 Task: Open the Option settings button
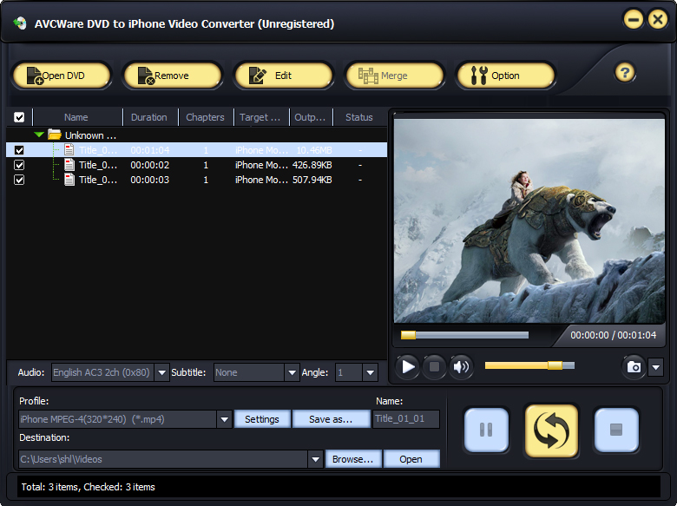[506, 76]
